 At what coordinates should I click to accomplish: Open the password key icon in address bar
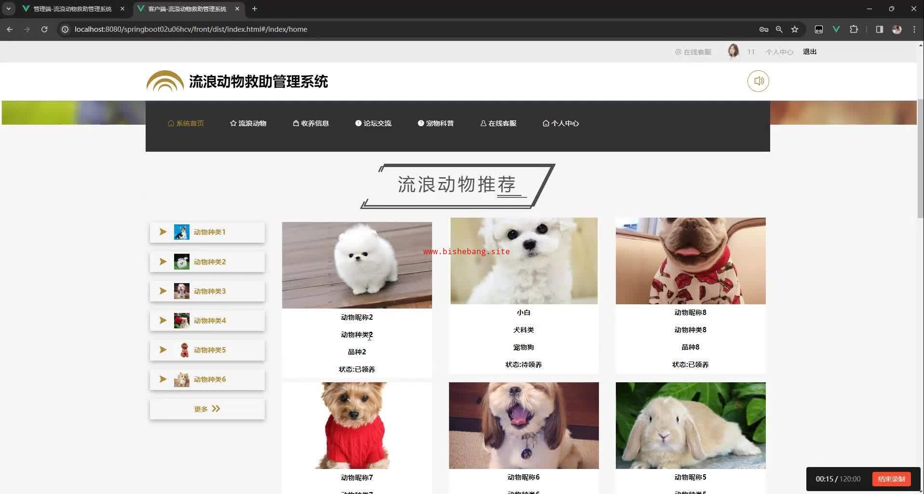coord(763,29)
